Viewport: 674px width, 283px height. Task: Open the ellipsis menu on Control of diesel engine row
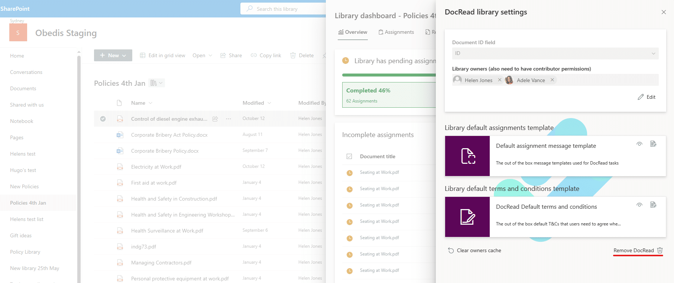coord(229,119)
